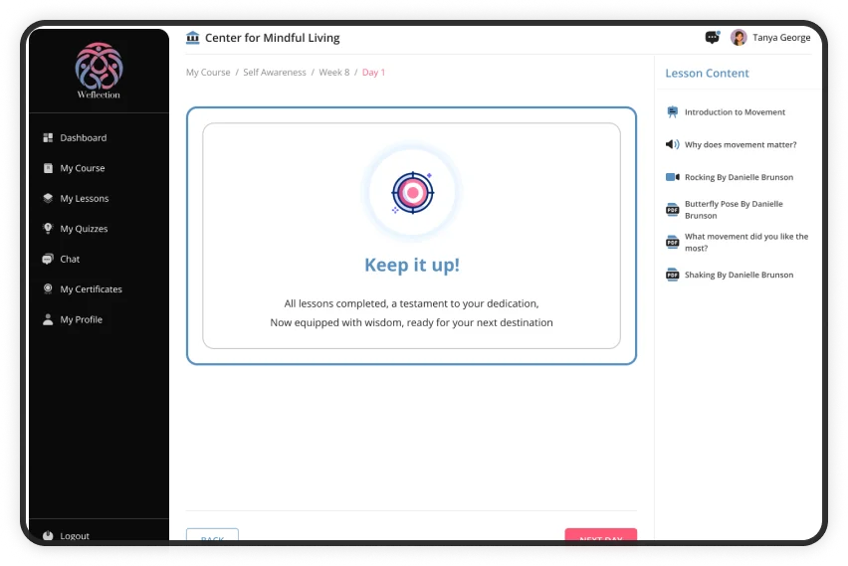This screenshot has height=566, width=848.
Task: Open My Profile in the sidebar
Action: pos(81,319)
